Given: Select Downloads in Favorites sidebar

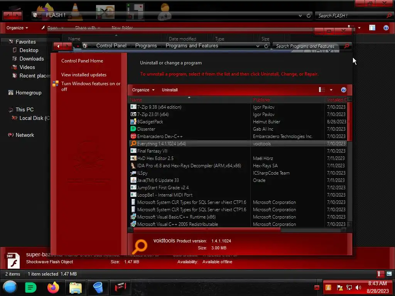Looking at the screenshot, I should tap(32, 59).
